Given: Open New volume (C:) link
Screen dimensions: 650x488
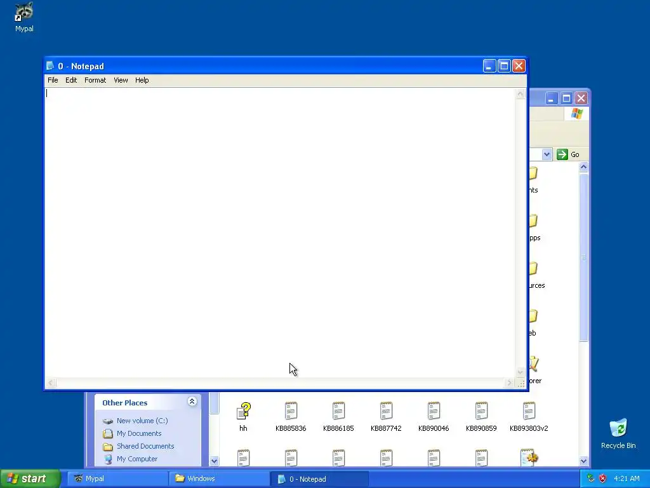Looking at the screenshot, I should [142, 421].
